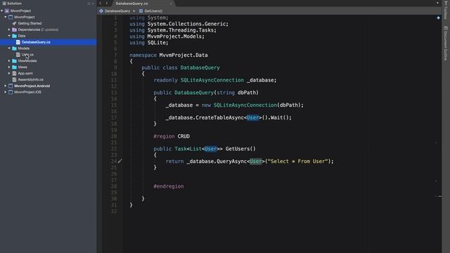
Task: Expand the MvvmProject.iOS project
Action: click(6, 92)
